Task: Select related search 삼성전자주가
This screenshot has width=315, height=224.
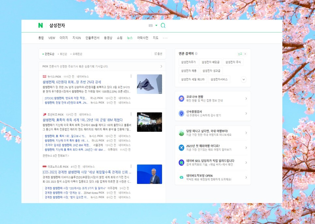Action: 188,62
